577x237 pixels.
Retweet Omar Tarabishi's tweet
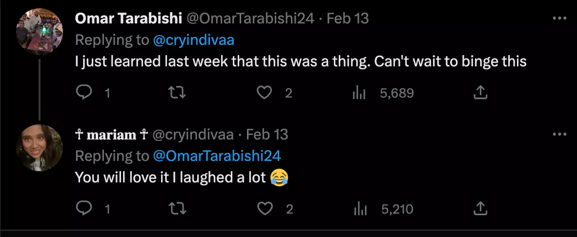coord(177,93)
